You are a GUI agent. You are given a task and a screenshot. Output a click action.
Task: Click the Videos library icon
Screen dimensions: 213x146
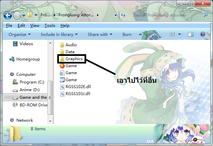(15, 44)
